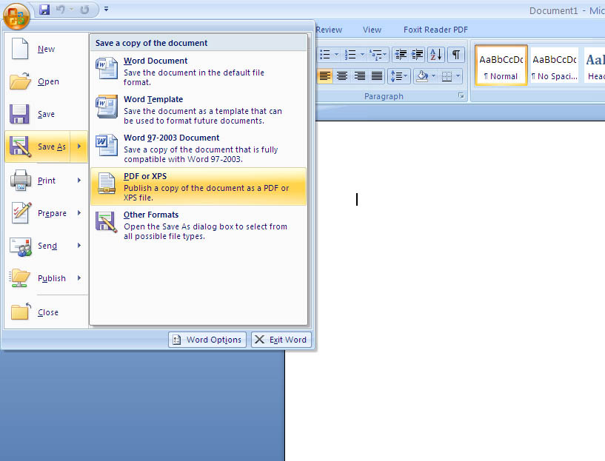The height and width of the screenshot is (461, 605).
Task: Toggle Align Text Right
Action: click(360, 76)
